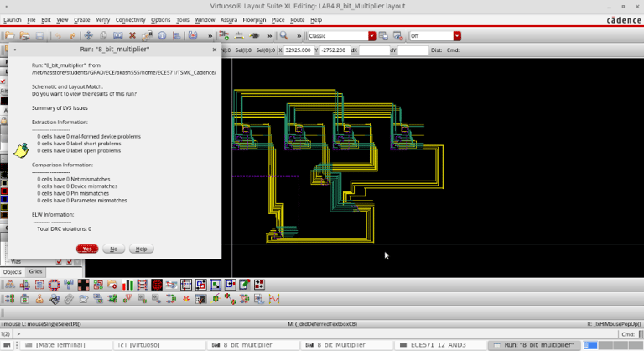Image resolution: width=644 pixels, height=351 pixels.
Task: Click the red globe icon in bottom toolbar
Action: click(157, 285)
